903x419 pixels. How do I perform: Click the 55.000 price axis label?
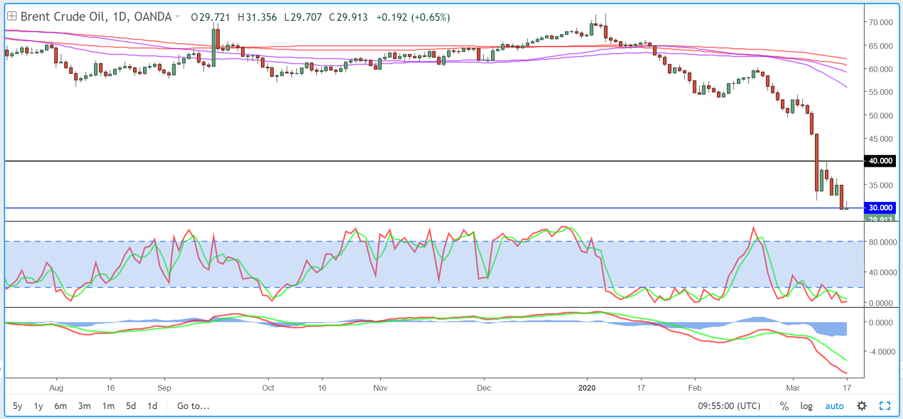(x=881, y=92)
